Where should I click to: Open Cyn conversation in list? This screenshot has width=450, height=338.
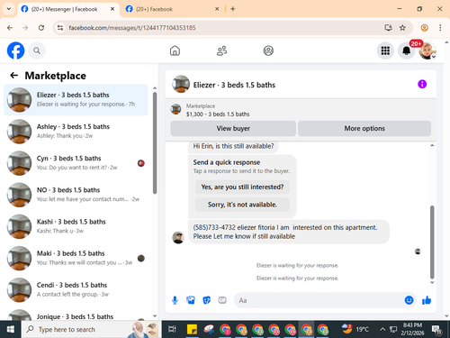(x=76, y=163)
